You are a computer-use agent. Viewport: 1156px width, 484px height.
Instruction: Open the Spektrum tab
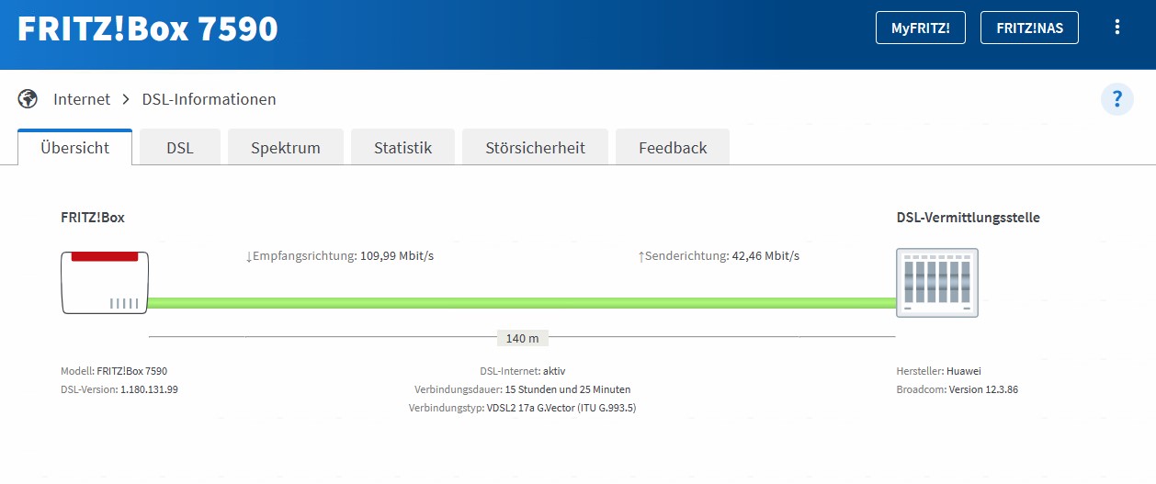coord(286,147)
